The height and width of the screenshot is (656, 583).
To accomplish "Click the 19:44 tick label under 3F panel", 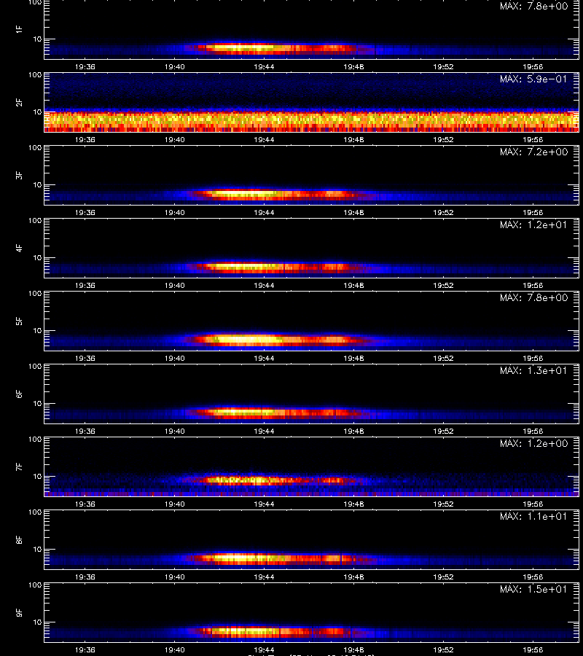I will (264, 213).
